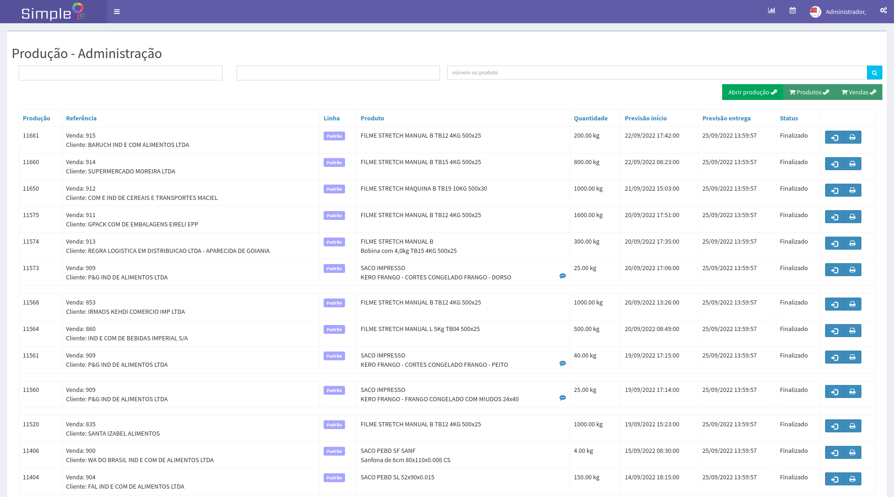Print production 11681

coord(852,138)
